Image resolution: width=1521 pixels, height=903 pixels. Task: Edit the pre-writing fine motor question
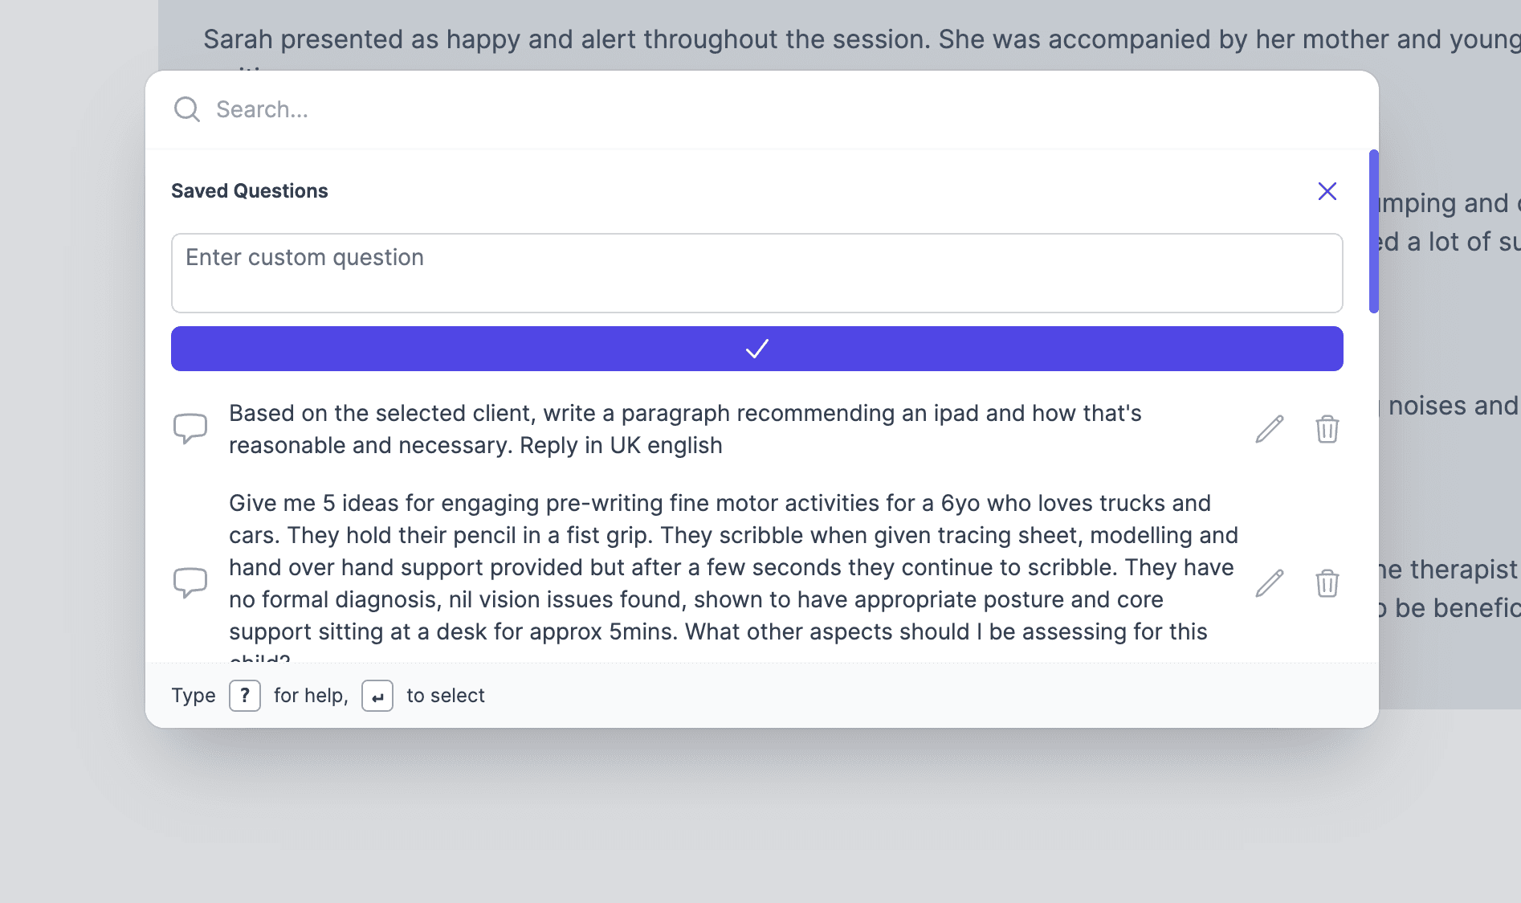coord(1269,583)
